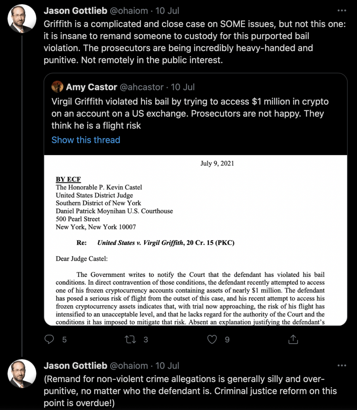
Task: Visit the @ohaiom handle on first tweet
Action: click(129, 11)
